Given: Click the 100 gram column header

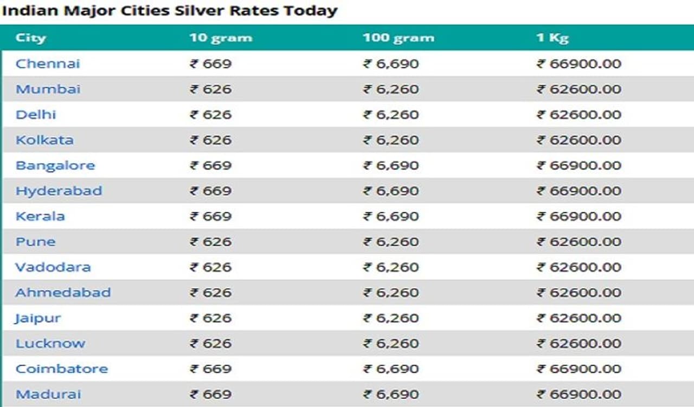Looking at the screenshot, I should pyautogui.click(x=398, y=38).
